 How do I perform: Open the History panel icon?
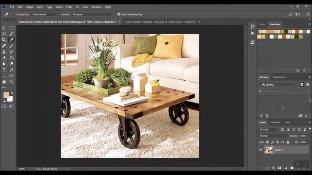(253, 26)
